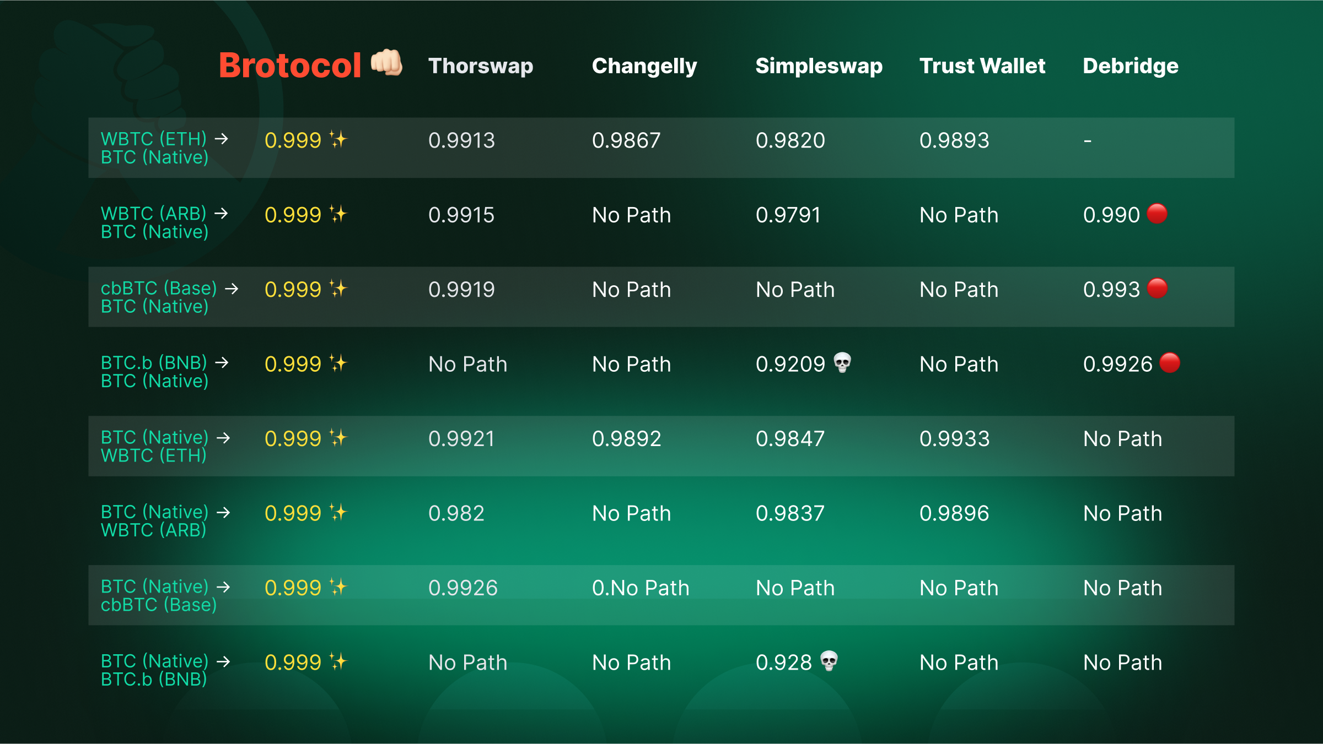1323x744 pixels.
Task: Click the arrow after cbBTC (Base)
Action: pyautogui.click(x=232, y=288)
